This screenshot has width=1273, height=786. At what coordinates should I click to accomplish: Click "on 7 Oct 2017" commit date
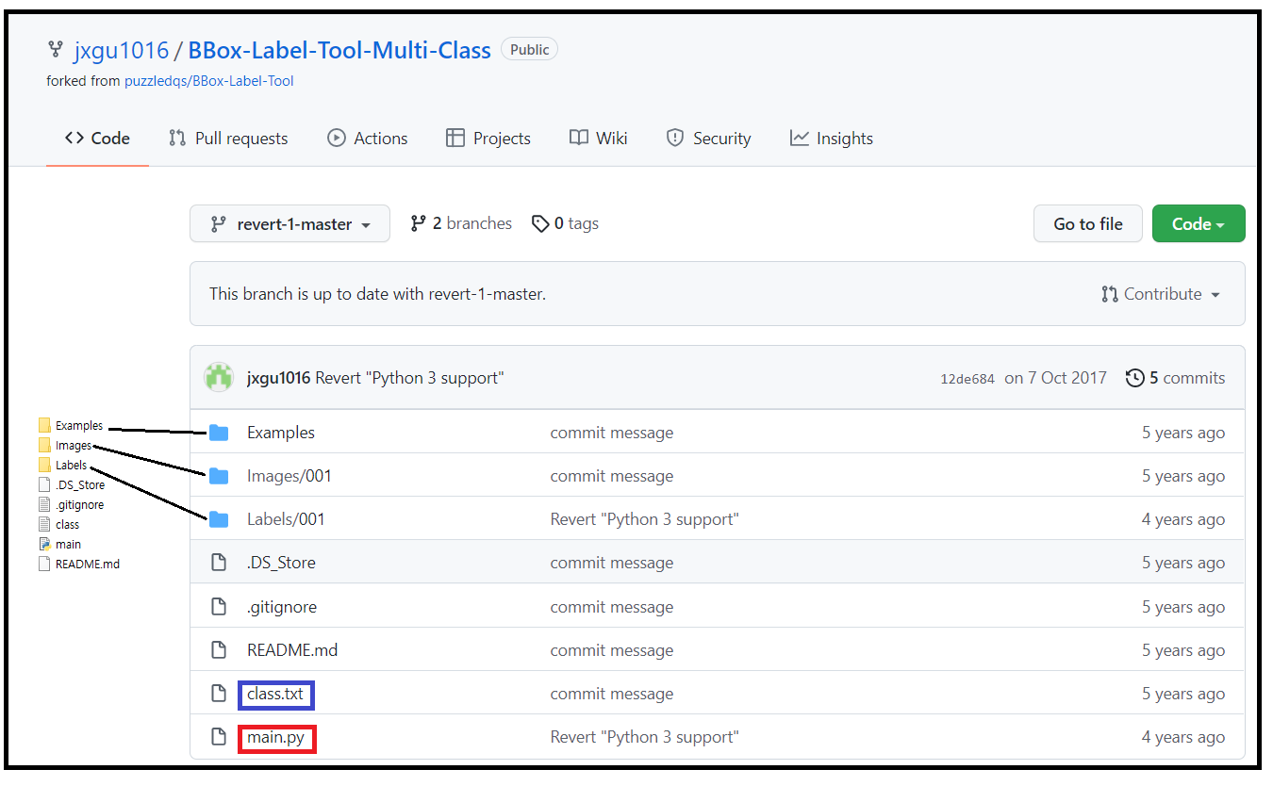[1055, 378]
